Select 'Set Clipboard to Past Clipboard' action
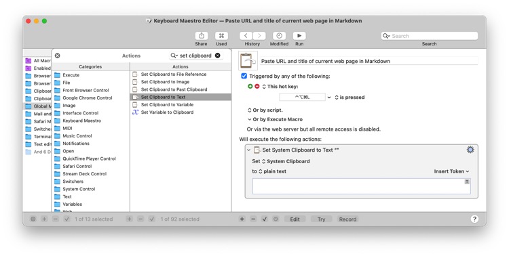The height and width of the screenshot is (256, 509). pos(181,89)
